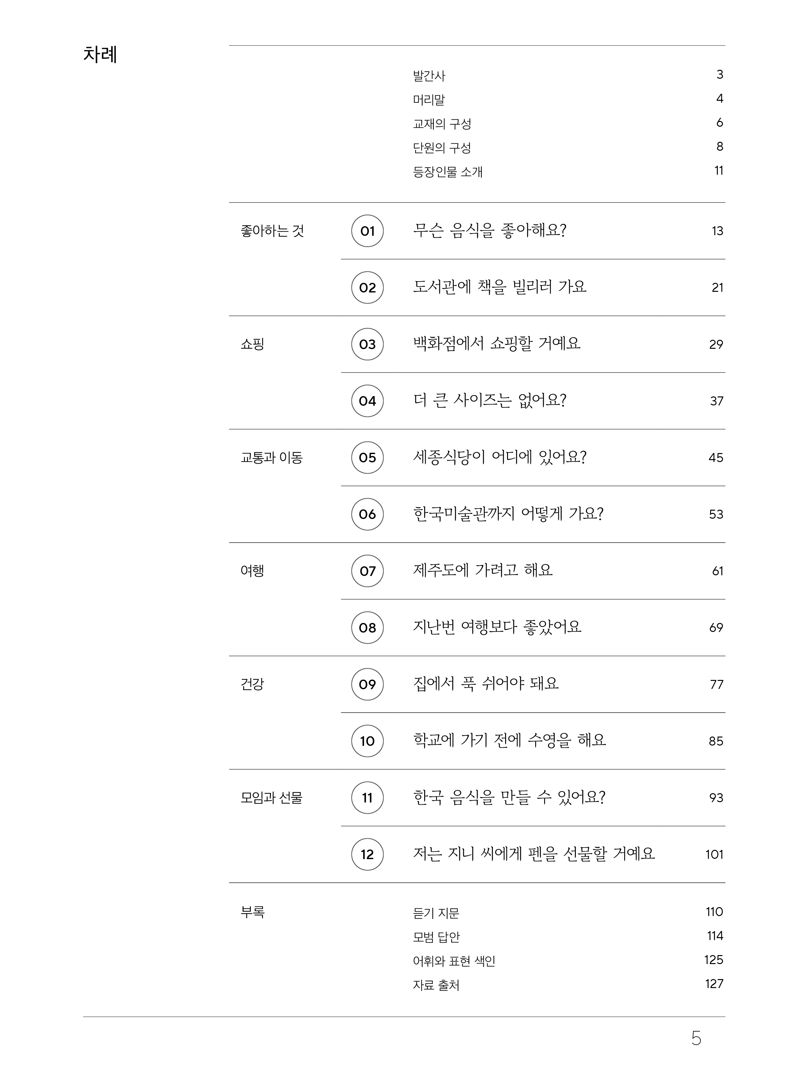Click the circled 01 chapter number
The image size is (786, 1077).
(367, 231)
